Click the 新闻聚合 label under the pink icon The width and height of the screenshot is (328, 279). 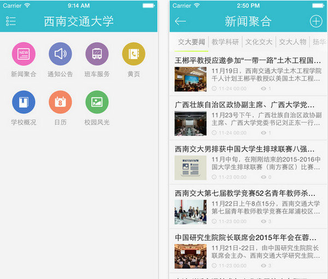[24, 74]
